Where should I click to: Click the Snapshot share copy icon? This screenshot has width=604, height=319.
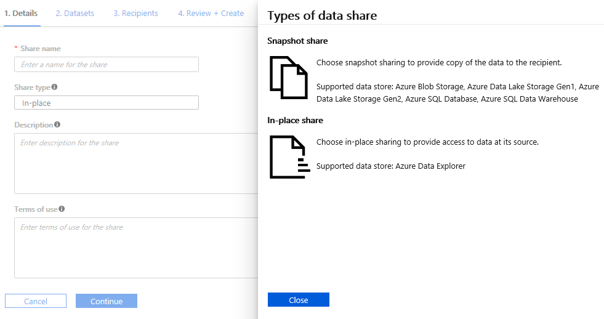(x=288, y=77)
